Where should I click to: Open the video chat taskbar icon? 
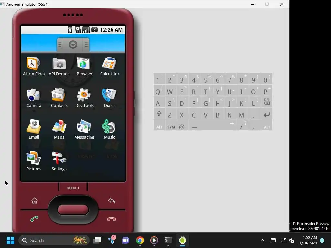click(126, 240)
